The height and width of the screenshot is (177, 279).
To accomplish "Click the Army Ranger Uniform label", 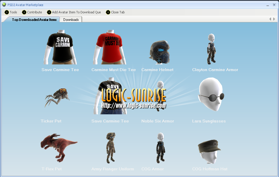I will point(113,169).
